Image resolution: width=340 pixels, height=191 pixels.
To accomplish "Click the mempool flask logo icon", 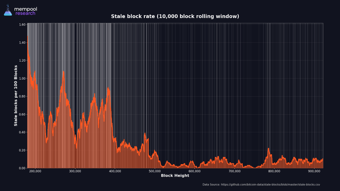I will click(x=8, y=11).
